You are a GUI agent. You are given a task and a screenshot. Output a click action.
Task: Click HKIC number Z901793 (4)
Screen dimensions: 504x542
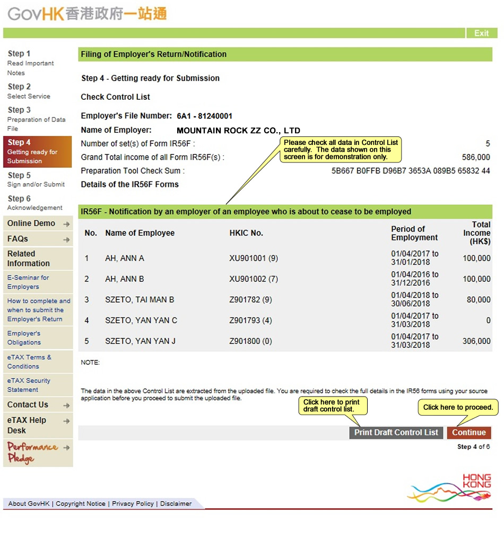click(x=251, y=321)
